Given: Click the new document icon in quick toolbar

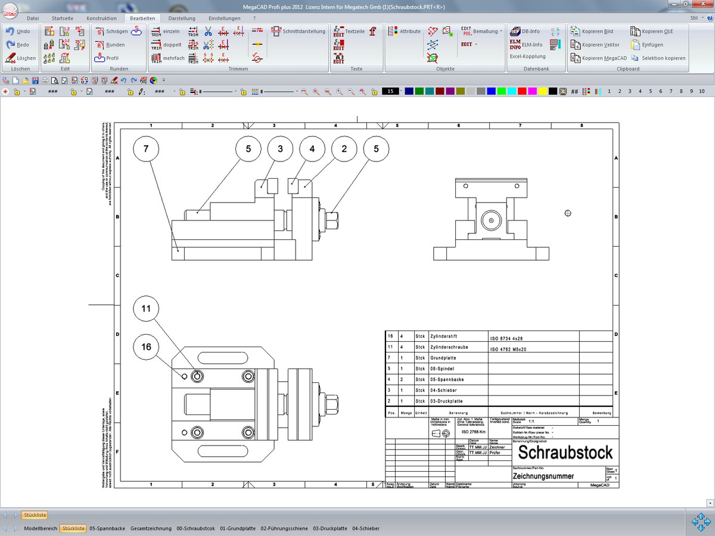Looking at the screenshot, I should [x=15, y=80].
